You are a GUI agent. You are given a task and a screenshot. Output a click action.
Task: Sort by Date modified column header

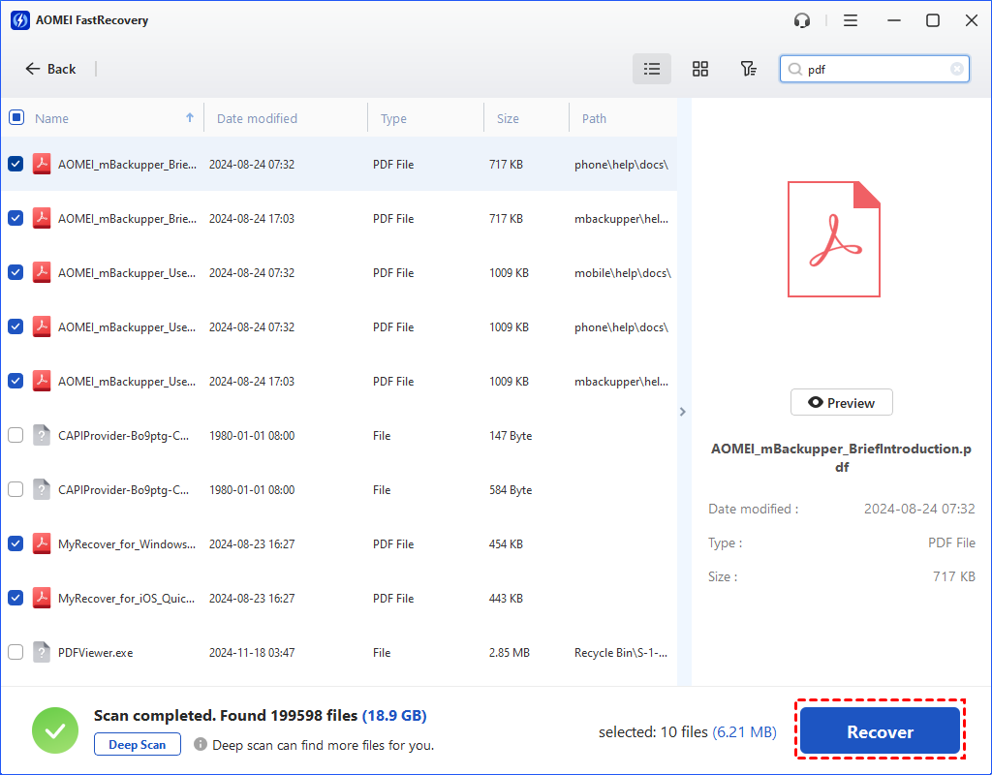[257, 118]
